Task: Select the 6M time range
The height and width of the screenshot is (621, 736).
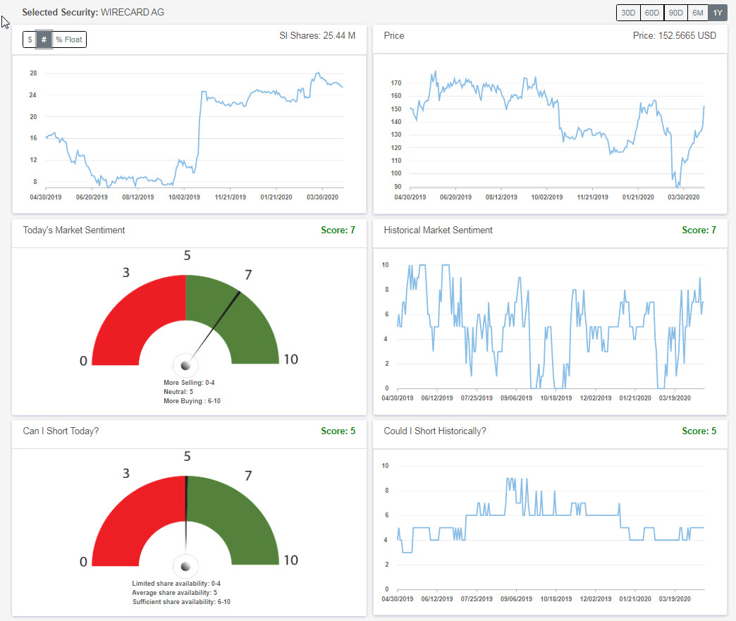Action: [697, 12]
